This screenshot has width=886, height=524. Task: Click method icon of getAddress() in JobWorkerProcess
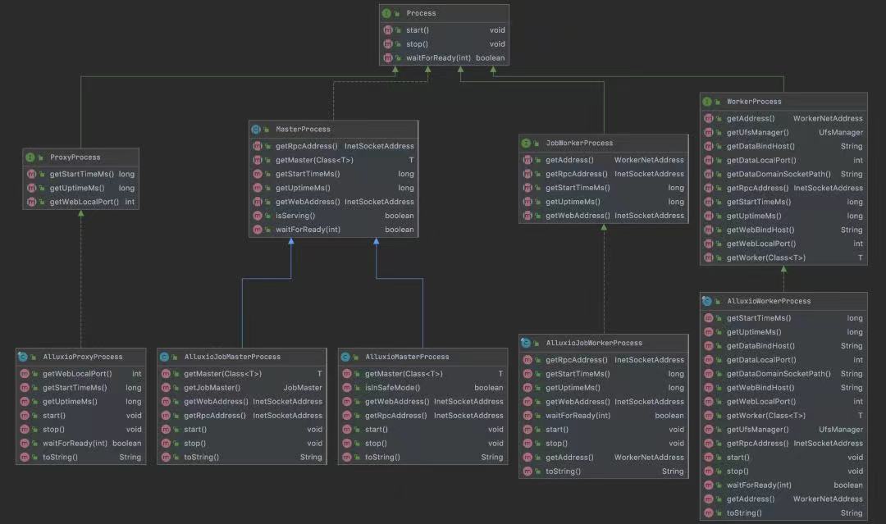coord(527,160)
